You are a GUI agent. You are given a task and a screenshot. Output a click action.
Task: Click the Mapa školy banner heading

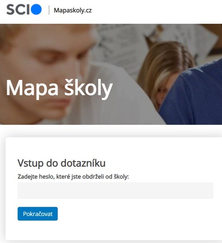[x=59, y=88]
